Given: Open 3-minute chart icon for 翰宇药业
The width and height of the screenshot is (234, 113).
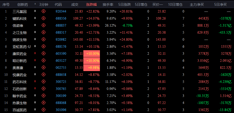Looking at the screenshot, I should 43,95.
